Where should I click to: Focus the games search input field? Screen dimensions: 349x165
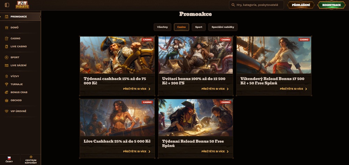point(258,5)
